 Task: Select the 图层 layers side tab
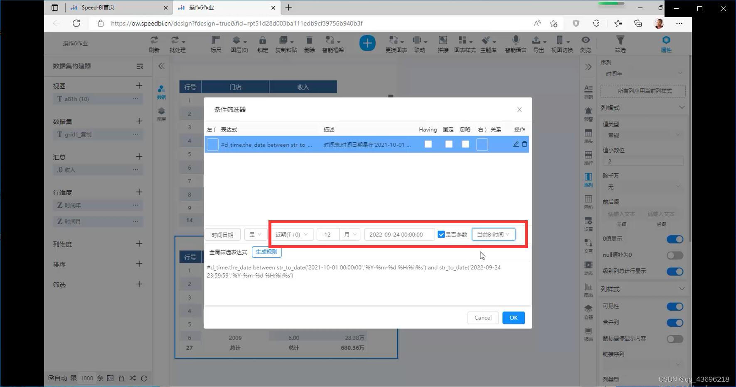[161, 114]
